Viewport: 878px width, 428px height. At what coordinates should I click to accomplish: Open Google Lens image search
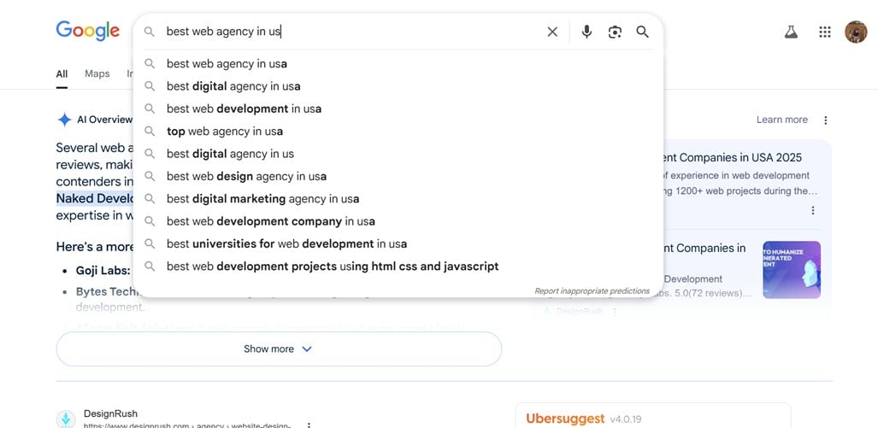(615, 32)
